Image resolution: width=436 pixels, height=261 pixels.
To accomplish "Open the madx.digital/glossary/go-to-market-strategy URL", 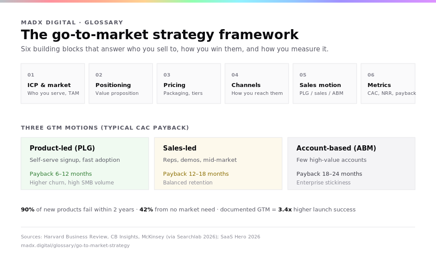I will click(75, 245).
